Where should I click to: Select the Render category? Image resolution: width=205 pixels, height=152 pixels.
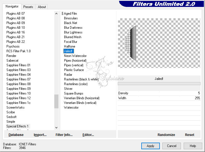[x=11, y=56]
